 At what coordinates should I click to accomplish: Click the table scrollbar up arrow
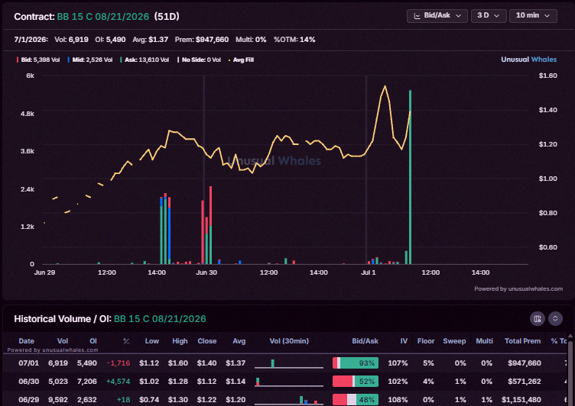tap(570, 336)
